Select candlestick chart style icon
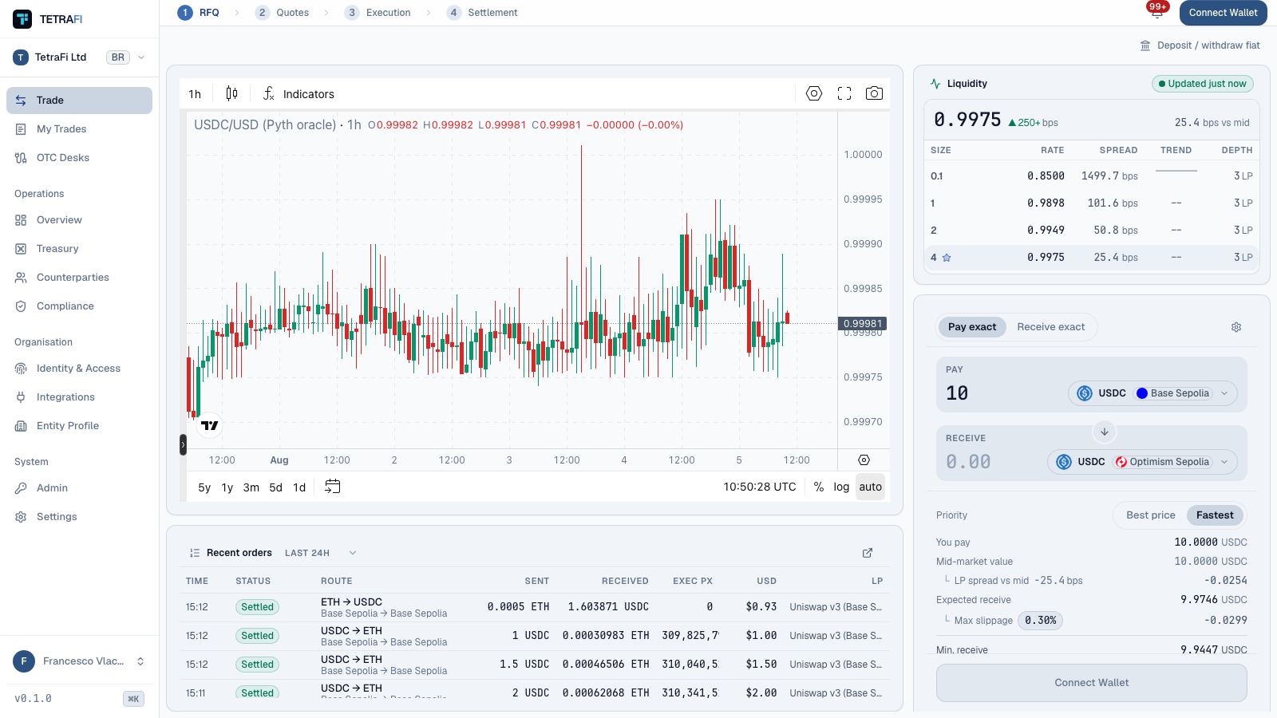This screenshot has height=718, width=1277. pyautogui.click(x=231, y=93)
